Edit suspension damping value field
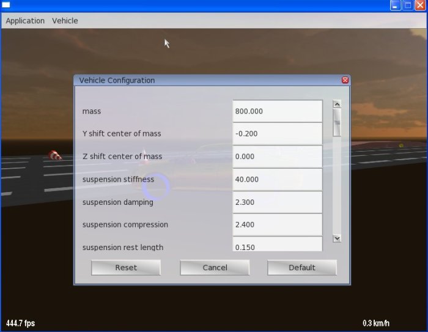 (x=278, y=202)
